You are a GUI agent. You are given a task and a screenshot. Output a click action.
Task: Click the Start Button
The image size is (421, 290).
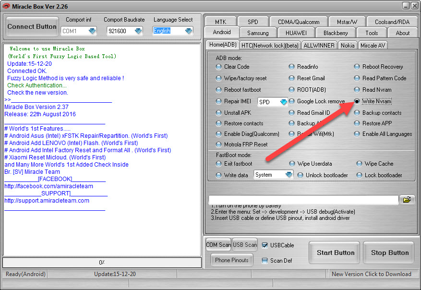334,253
